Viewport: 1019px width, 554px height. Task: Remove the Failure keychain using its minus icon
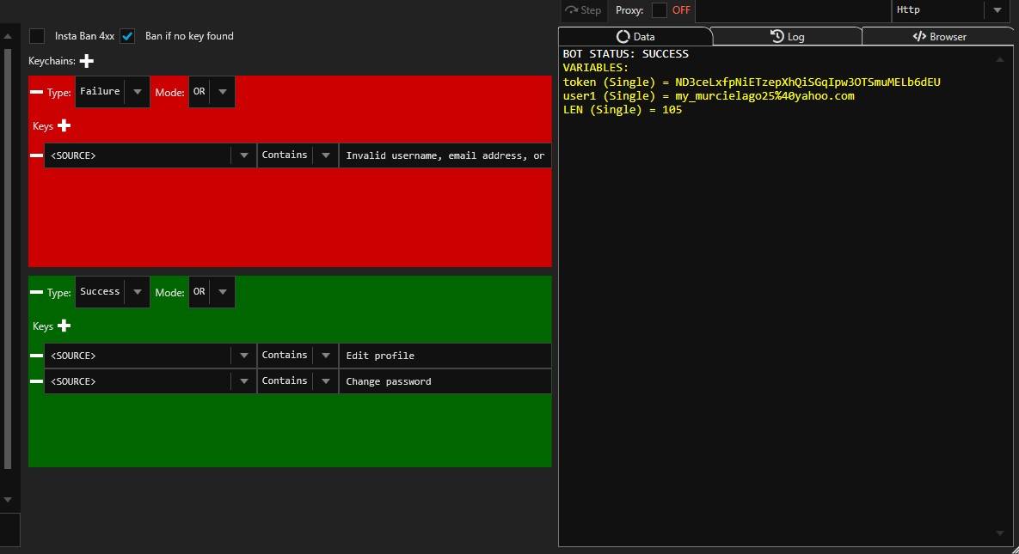pyautogui.click(x=37, y=91)
